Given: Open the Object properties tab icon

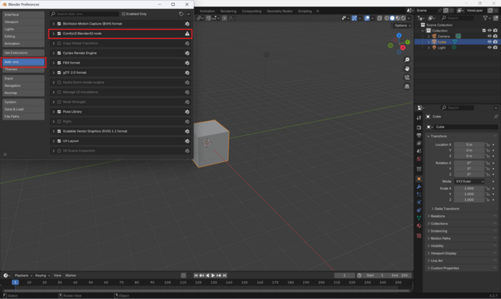Looking at the screenshot, I should click(419, 179).
